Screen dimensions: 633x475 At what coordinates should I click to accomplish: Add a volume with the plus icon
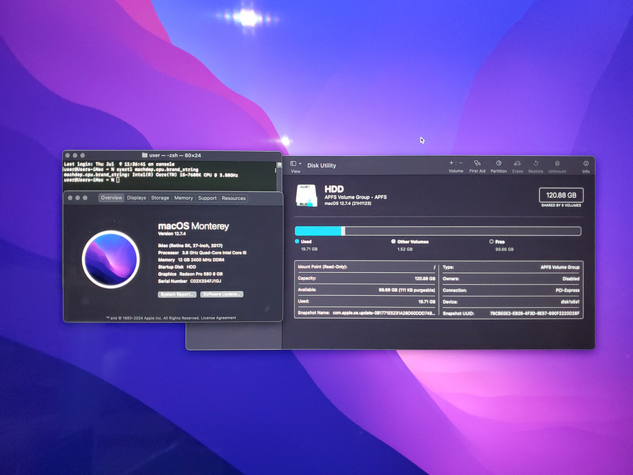451,163
